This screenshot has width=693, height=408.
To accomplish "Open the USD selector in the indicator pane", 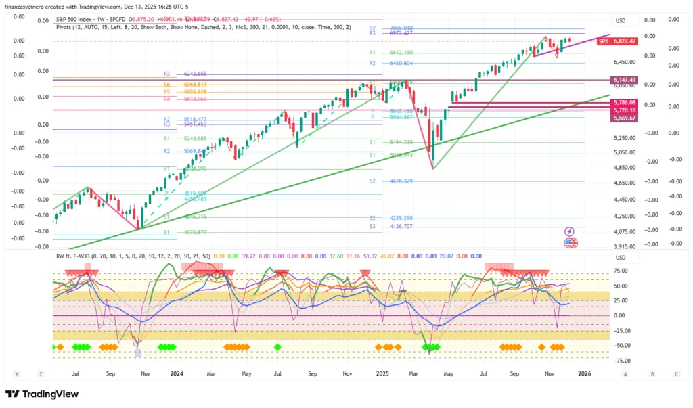I will 621,258.
